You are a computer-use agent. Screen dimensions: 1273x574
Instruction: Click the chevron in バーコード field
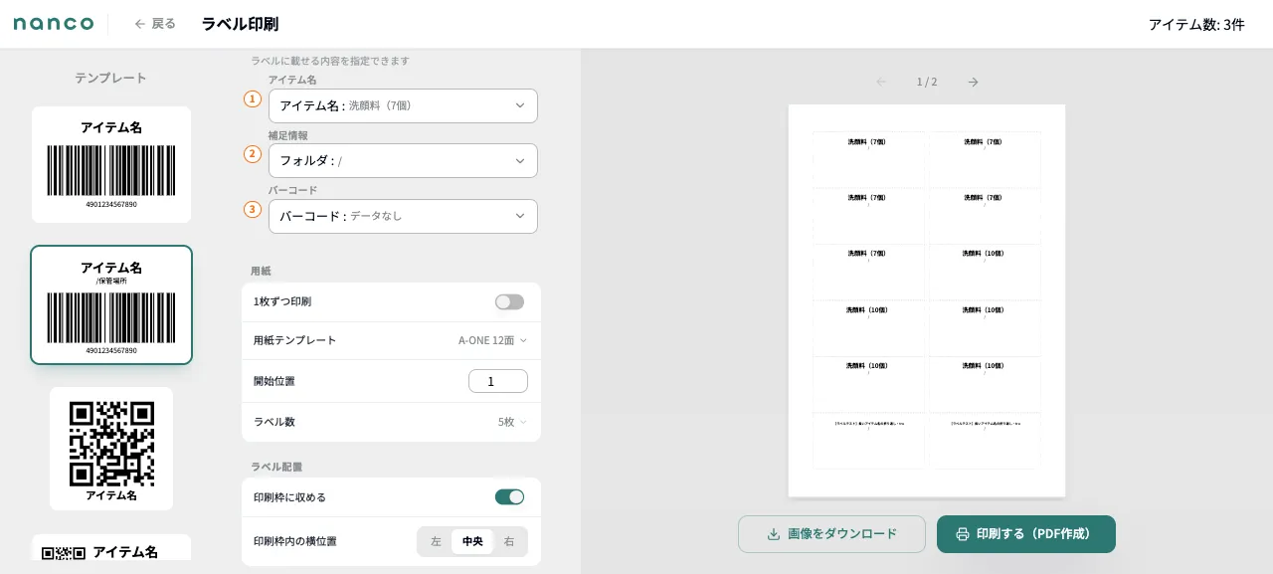tap(519, 216)
